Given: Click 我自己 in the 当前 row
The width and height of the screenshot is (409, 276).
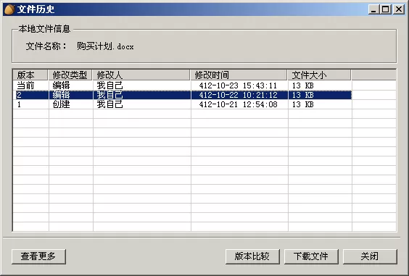Looking at the screenshot, I should pyautogui.click(x=110, y=85).
